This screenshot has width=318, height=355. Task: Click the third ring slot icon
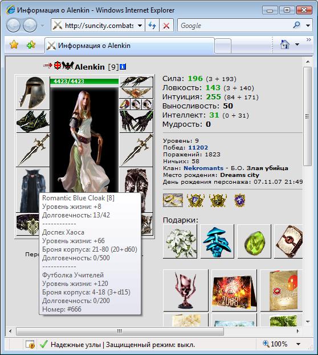148,104
